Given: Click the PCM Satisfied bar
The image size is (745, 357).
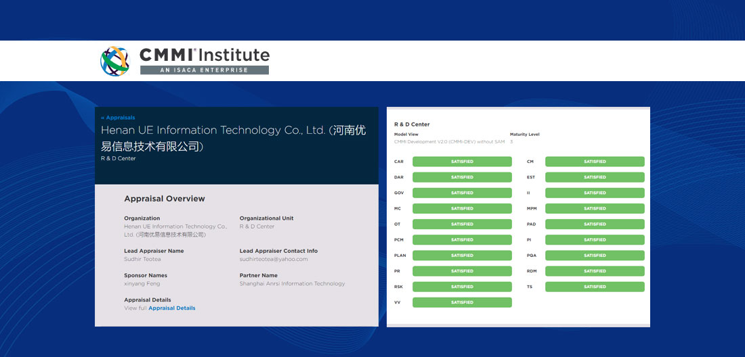Looking at the screenshot, I should point(462,240).
